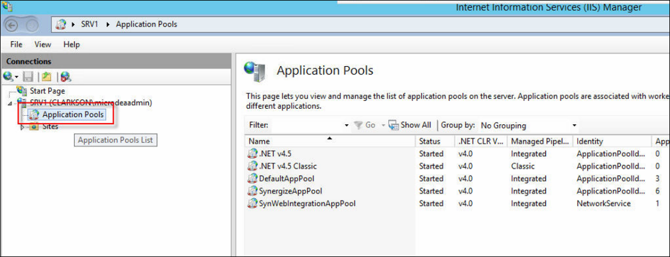Select the Sites tree node
This screenshot has width=670, height=257.
pyautogui.click(x=51, y=127)
